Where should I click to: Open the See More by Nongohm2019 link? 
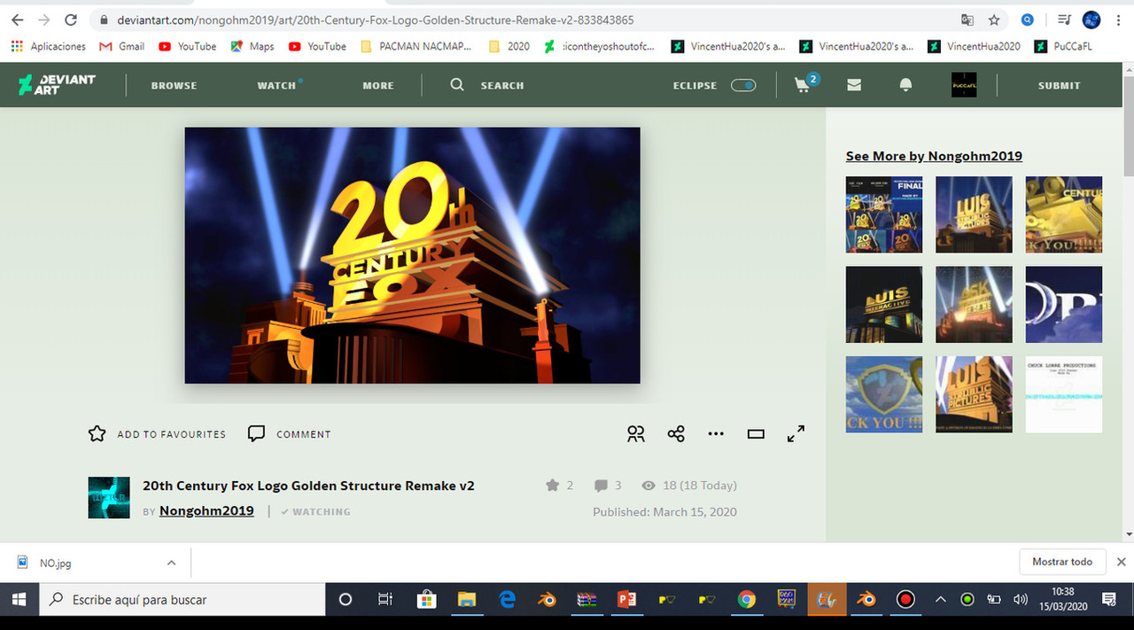(x=934, y=156)
